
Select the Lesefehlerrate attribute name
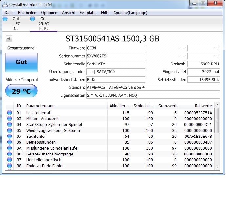[x=39, y=113]
